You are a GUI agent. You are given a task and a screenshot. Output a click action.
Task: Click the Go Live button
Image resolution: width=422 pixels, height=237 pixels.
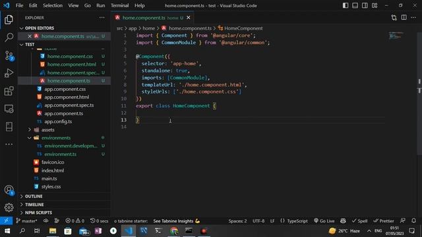click(x=324, y=221)
